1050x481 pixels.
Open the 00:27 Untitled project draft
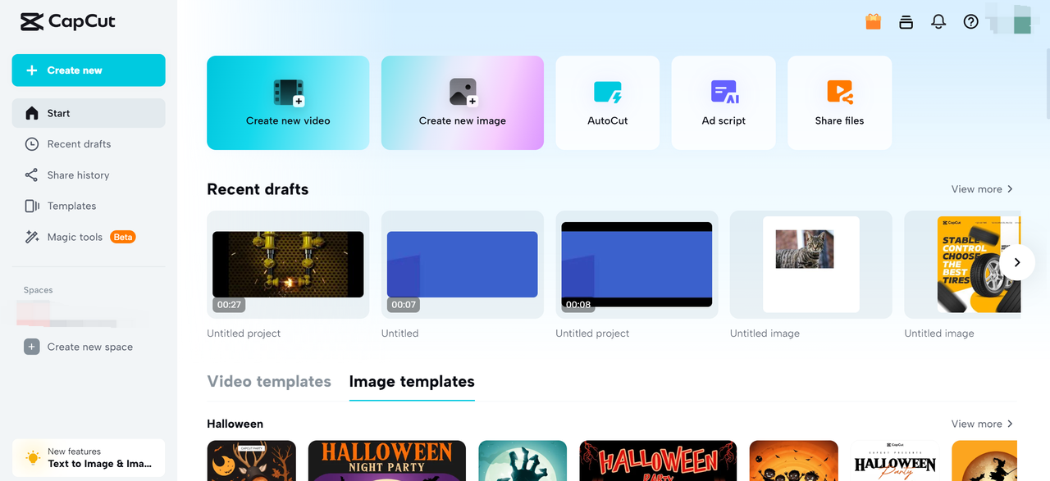[288, 265]
